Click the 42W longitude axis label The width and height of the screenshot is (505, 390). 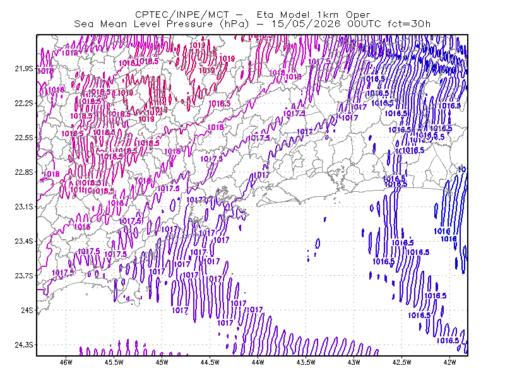[x=449, y=362]
